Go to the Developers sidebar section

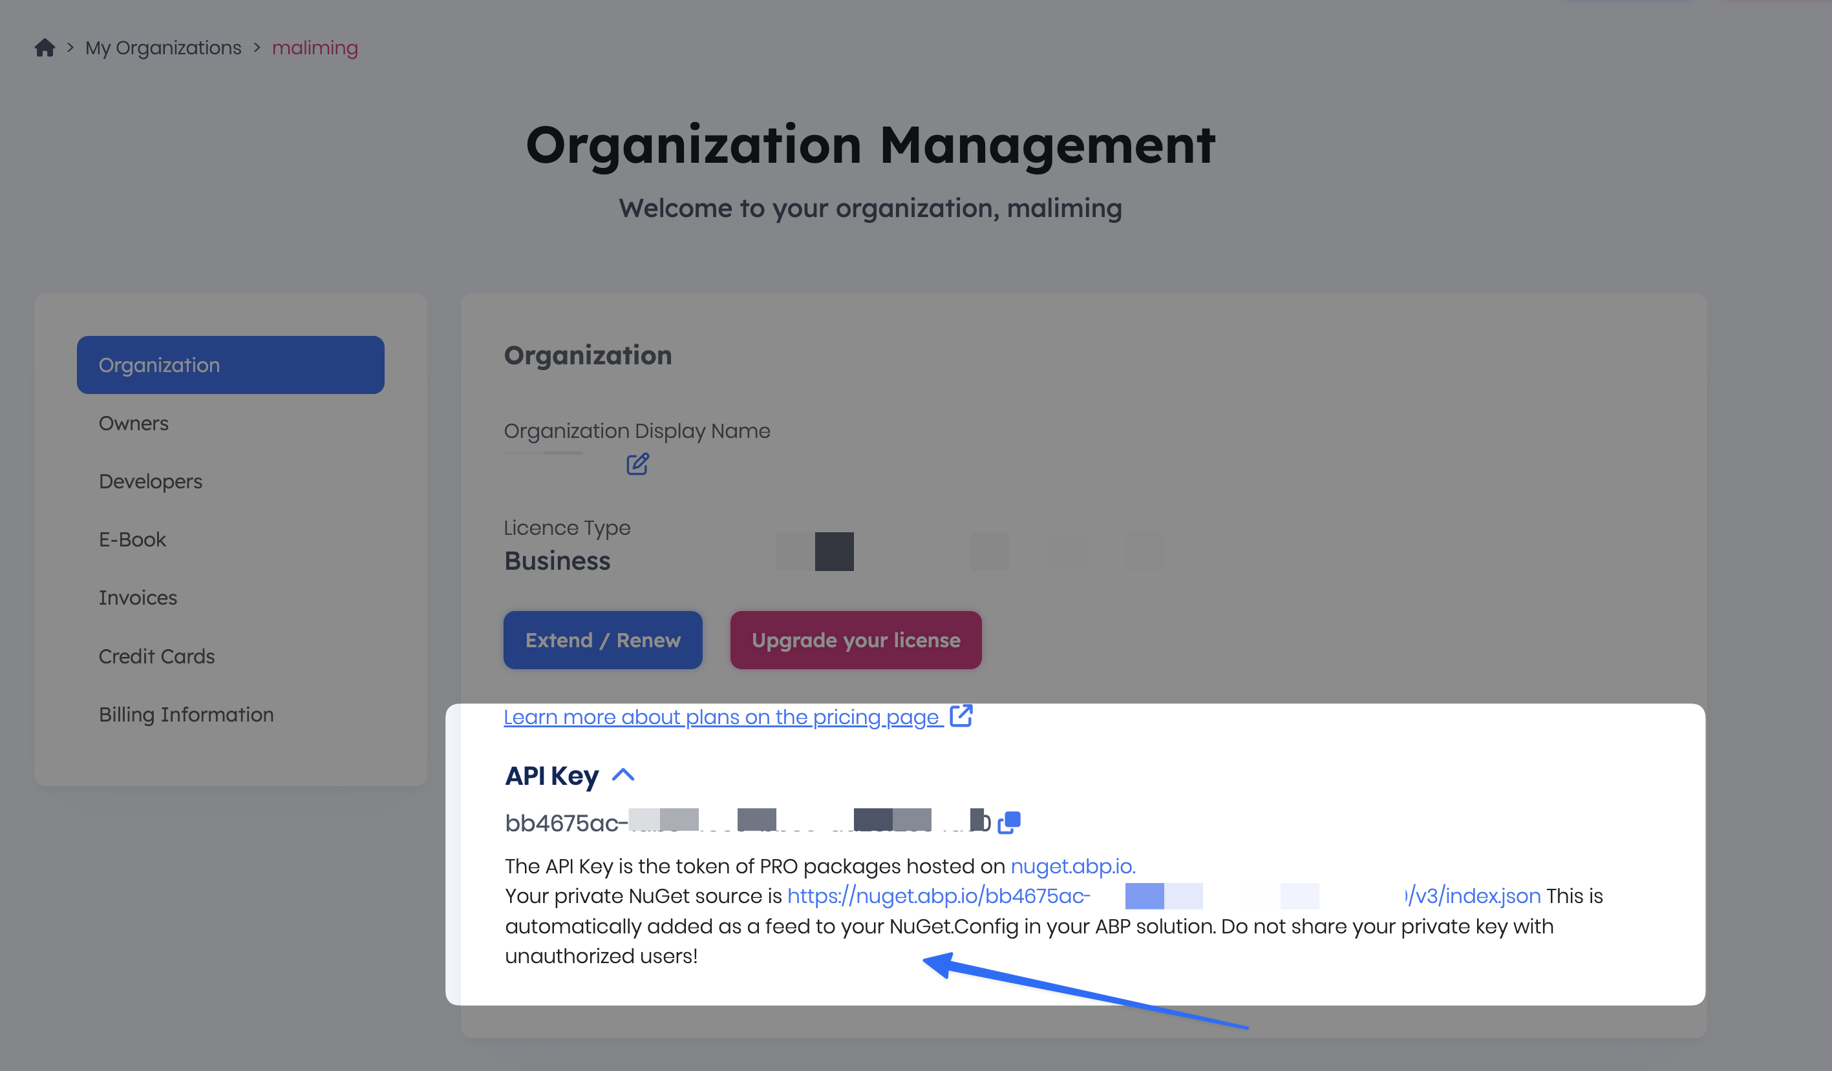pos(151,481)
